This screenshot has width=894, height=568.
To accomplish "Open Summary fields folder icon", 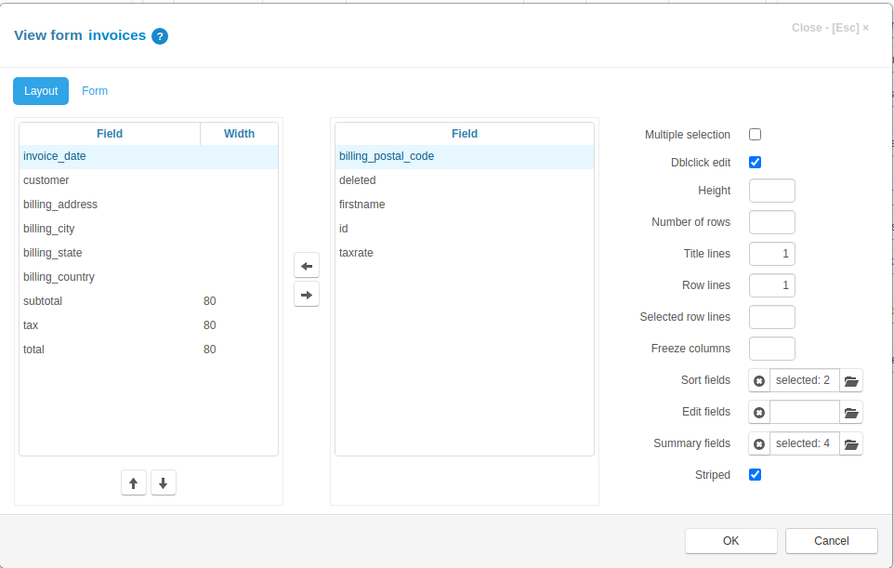I will (x=851, y=443).
